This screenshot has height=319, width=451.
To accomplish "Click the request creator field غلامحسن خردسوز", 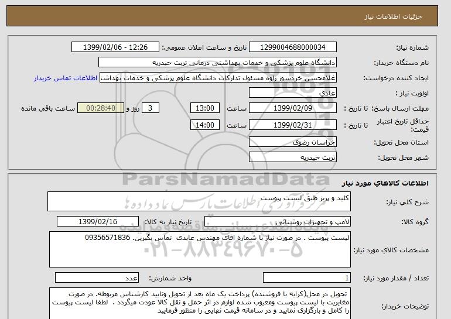I will coord(218,78).
